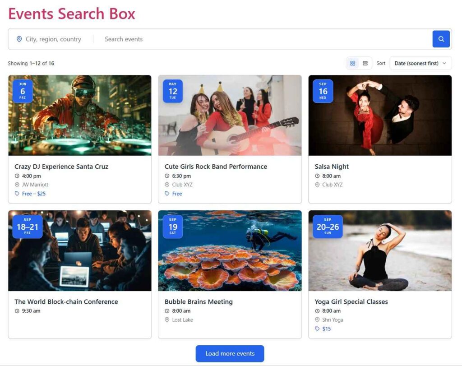Image resolution: width=462 pixels, height=366 pixels.
Task: Click clock icon on Yoga Girl card
Action: (x=317, y=311)
